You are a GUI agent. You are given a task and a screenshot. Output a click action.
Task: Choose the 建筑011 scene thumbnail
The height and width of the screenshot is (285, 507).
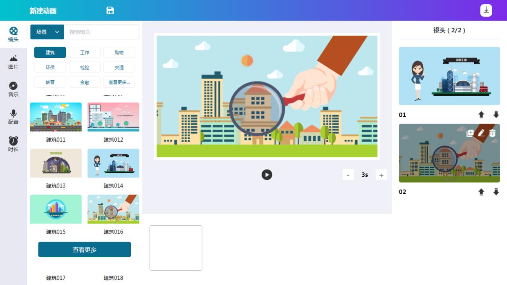click(x=56, y=117)
